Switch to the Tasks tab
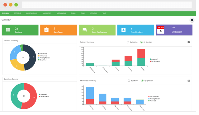This screenshot has width=199, height=115. coord(73,13)
